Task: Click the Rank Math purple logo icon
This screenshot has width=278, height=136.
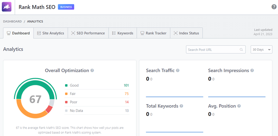Action: [x=7, y=7]
